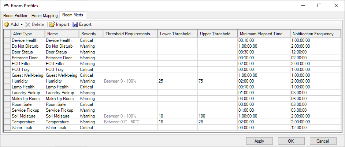Click Water Leak severity cell

coord(90,128)
